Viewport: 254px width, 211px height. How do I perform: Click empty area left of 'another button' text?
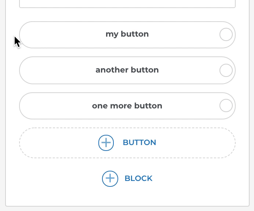point(55,70)
